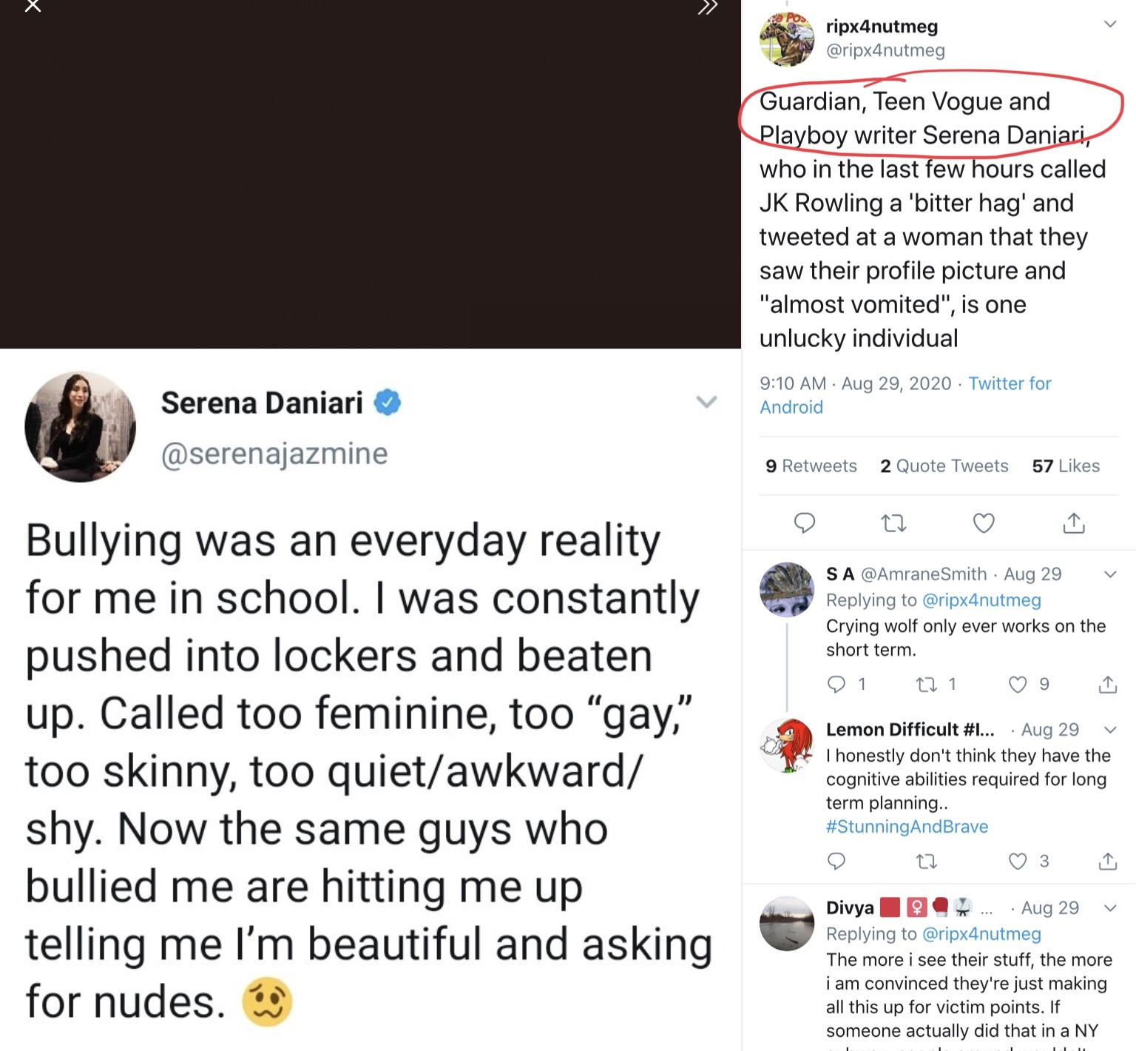This screenshot has height=1051, width=1136.
Task: Retweet Lemon Difficult's reply
Action: pyautogui.click(x=926, y=862)
